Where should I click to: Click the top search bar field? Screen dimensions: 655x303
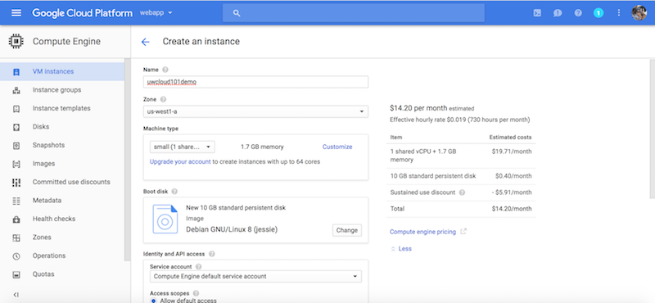[x=354, y=13]
